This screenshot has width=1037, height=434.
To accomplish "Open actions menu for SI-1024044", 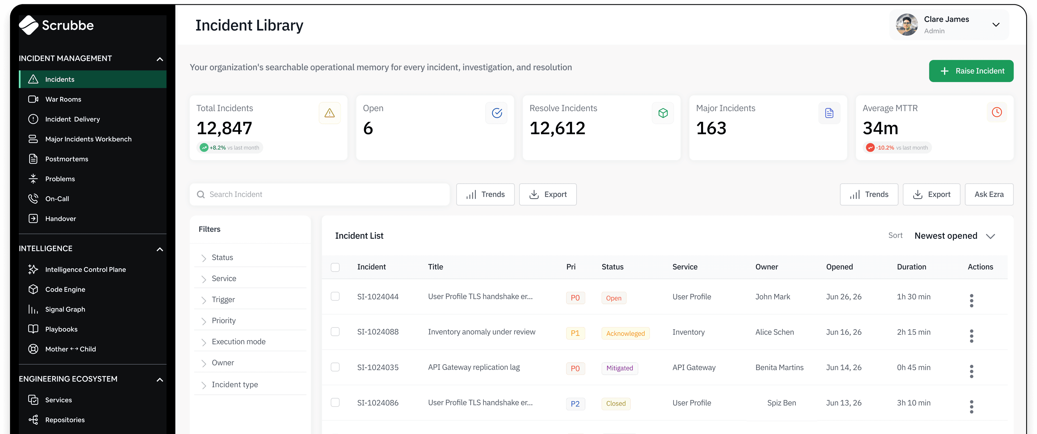I will pyautogui.click(x=971, y=300).
